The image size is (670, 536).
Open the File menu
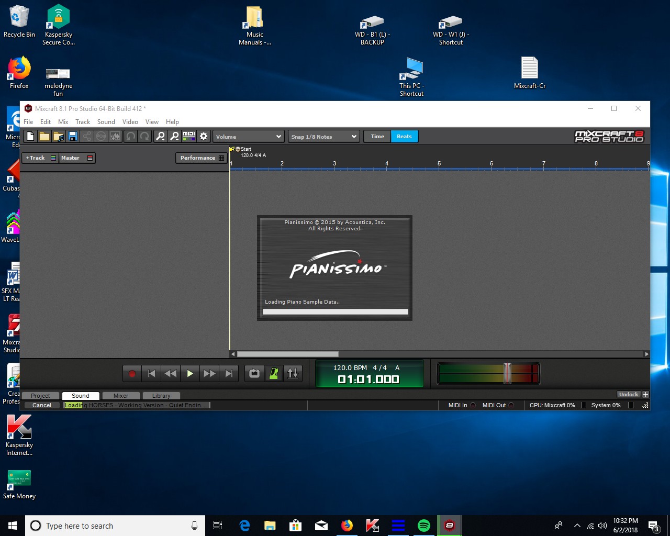[x=28, y=121]
